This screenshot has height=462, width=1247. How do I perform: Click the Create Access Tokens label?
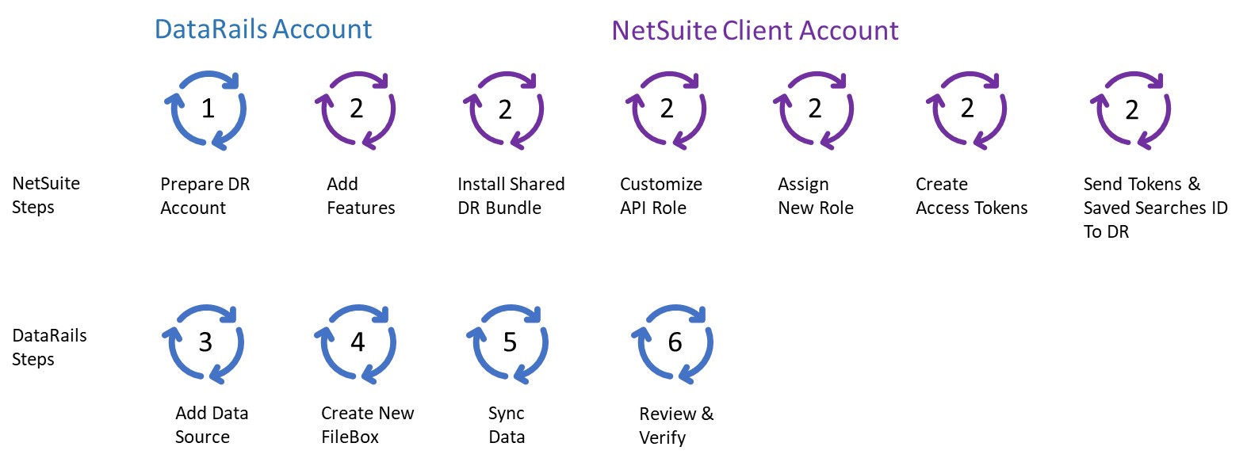pyautogui.click(x=972, y=196)
